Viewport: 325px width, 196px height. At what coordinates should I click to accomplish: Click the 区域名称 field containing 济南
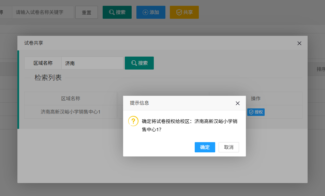pyautogui.click(x=92, y=63)
